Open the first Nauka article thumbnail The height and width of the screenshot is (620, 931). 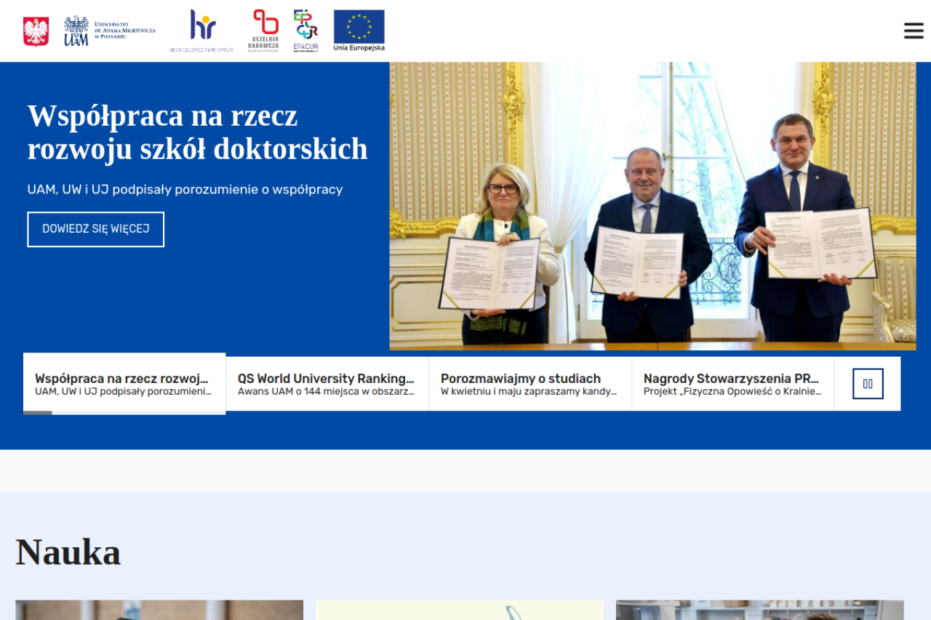point(159,610)
